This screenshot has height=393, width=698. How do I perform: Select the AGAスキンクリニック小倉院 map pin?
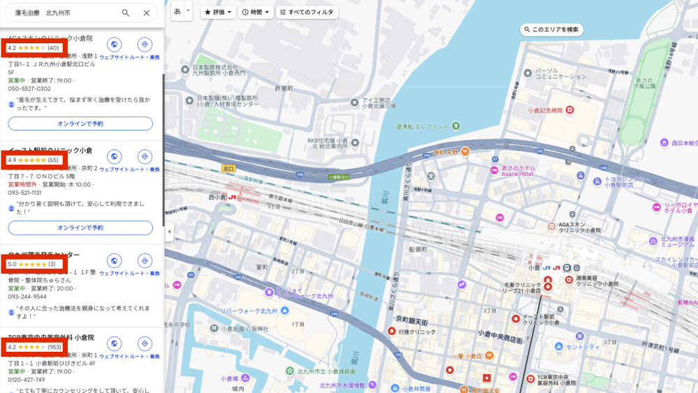click(x=551, y=227)
